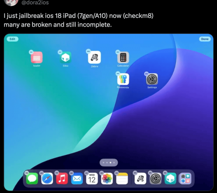Click the Edit button at top left
217x193 pixels.
point(13,39)
